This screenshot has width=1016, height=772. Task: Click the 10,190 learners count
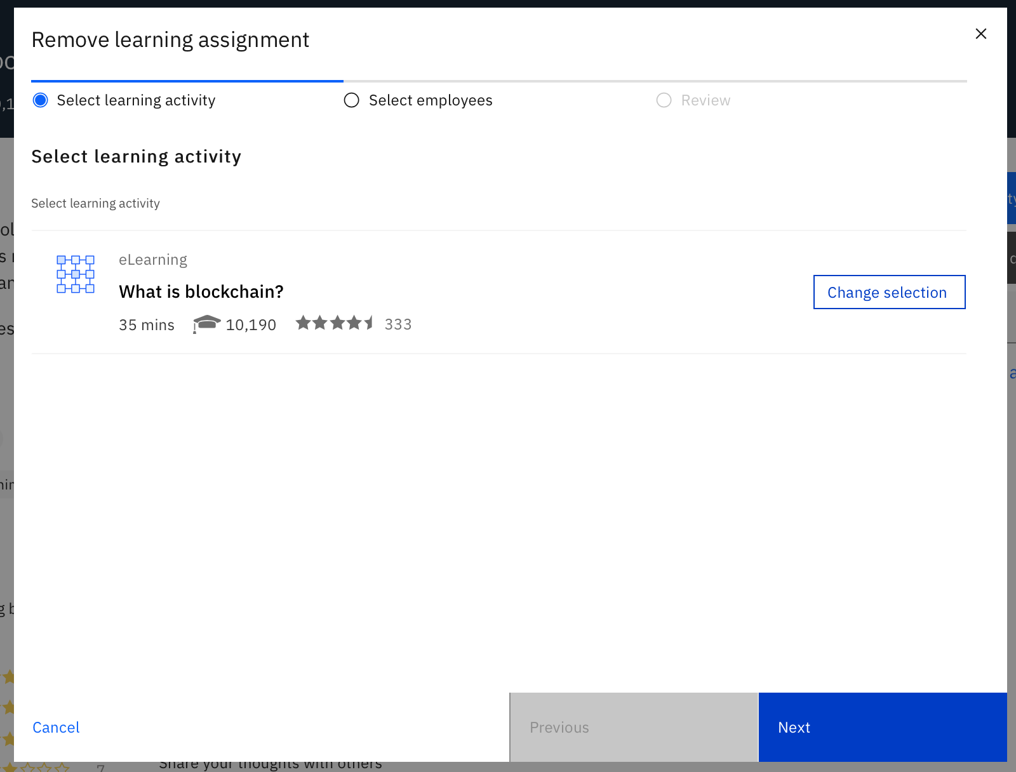(x=251, y=325)
